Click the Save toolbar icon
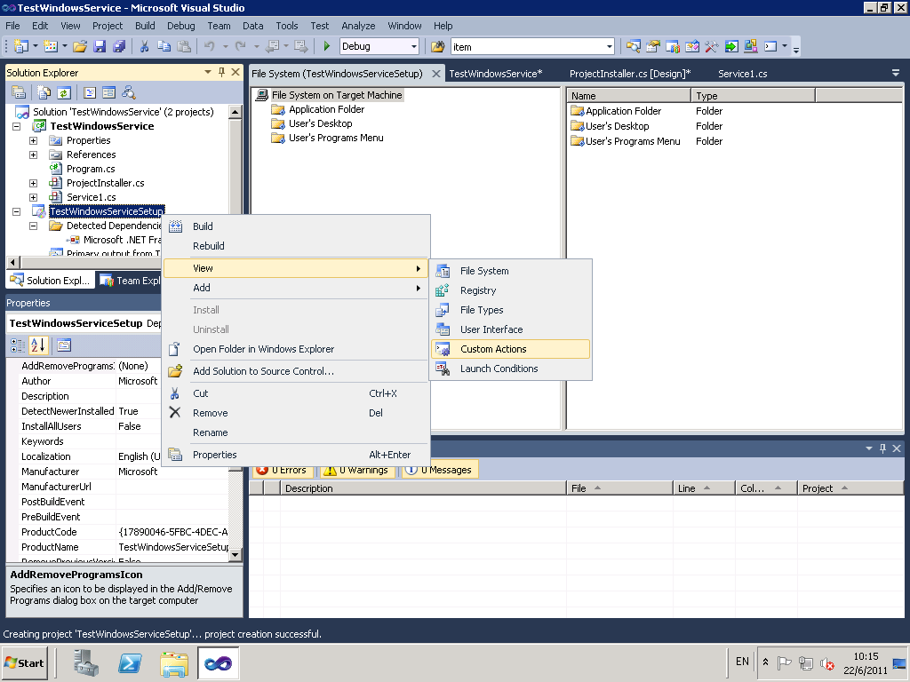The width and height of the screenshot is (910, 682). click(100, 46)
